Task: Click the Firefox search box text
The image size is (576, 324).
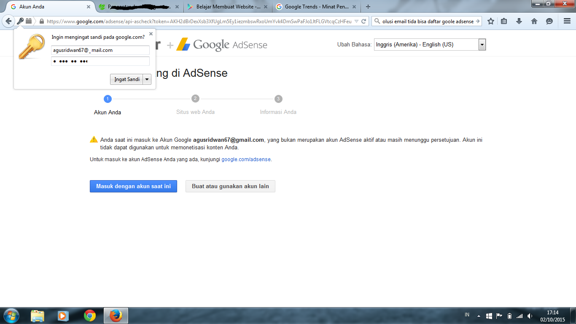Action: tap(428, 21)
